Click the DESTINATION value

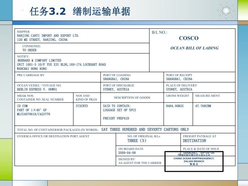[195, 141]
